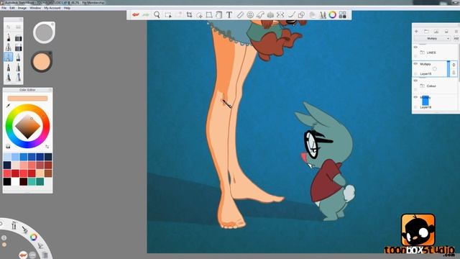This screenshot has height=259, width=460.
Task: Pick the eyedropper in Color Editor
Action: tap(8, 106)
